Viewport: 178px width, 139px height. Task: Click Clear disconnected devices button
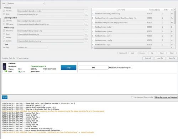(x=166, y=97)
